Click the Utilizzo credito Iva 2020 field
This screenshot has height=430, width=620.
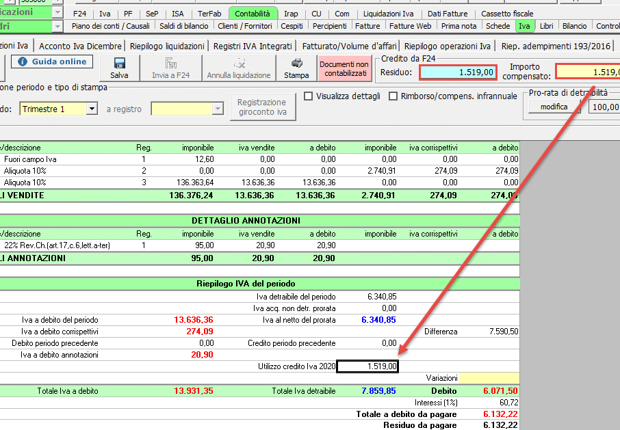click(367, 366)
